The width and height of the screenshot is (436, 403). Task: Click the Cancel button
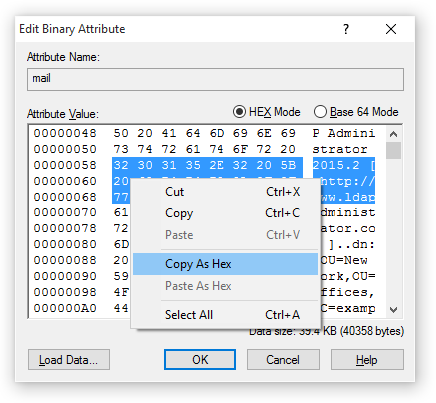283,360
